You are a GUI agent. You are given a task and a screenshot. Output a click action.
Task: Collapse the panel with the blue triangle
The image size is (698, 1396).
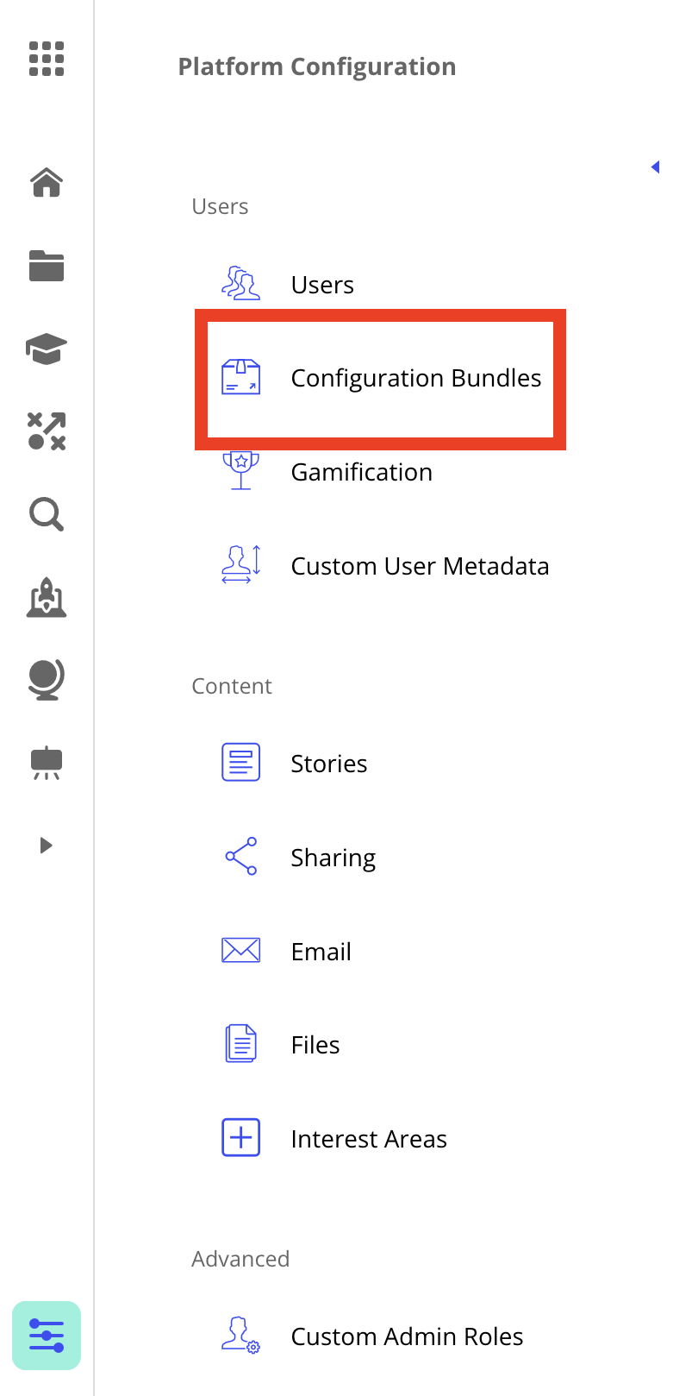[655, 167]
